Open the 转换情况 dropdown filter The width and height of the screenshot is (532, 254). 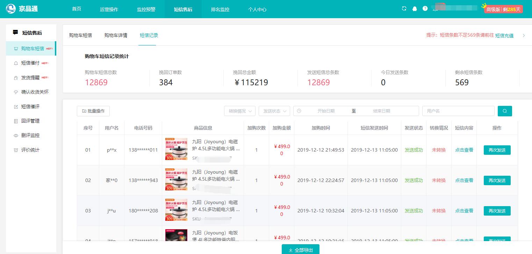click(x=240, y=111)
